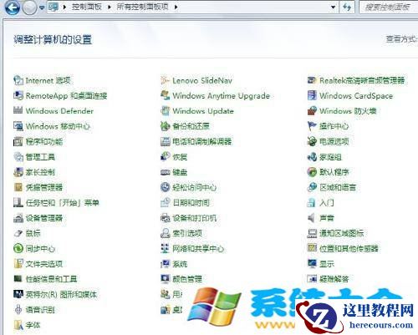Screen dimensions: 418x335
Task: Open the 恢复 icon
Action: point(165,157)
